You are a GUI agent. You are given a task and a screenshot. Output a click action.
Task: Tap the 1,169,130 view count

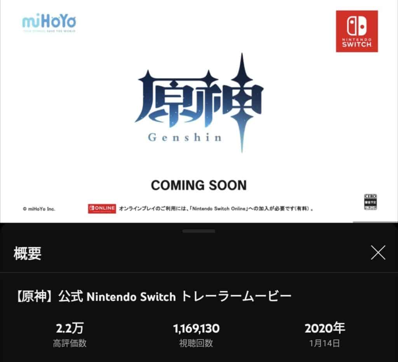[196, 329]
